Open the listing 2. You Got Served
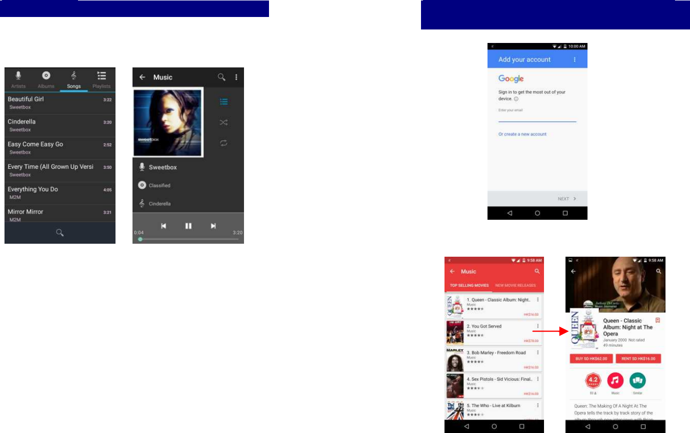This screenshot has width=690, height=433. (x=494, y=332)
